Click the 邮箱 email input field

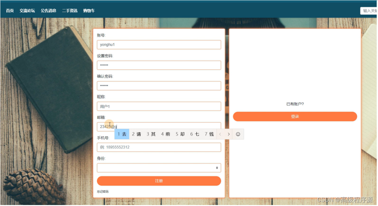[159, 127]
